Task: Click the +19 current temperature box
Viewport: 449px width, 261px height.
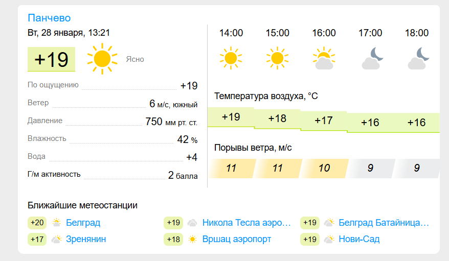Action: pyautogui.click(x=51, y=59)
